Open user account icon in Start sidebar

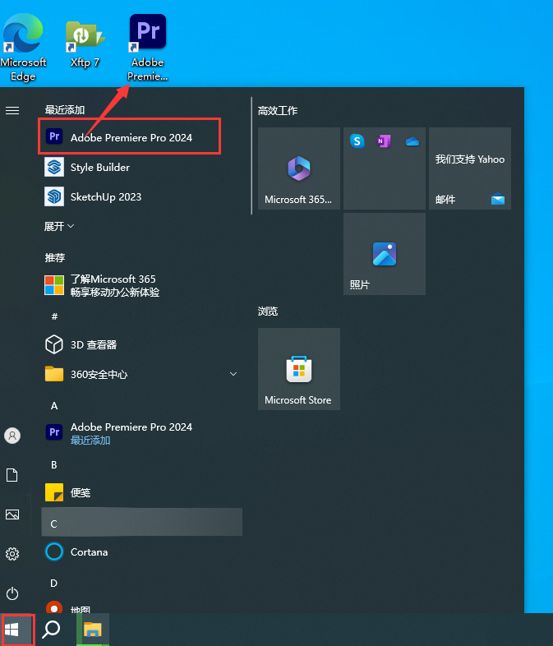(12, 436)
